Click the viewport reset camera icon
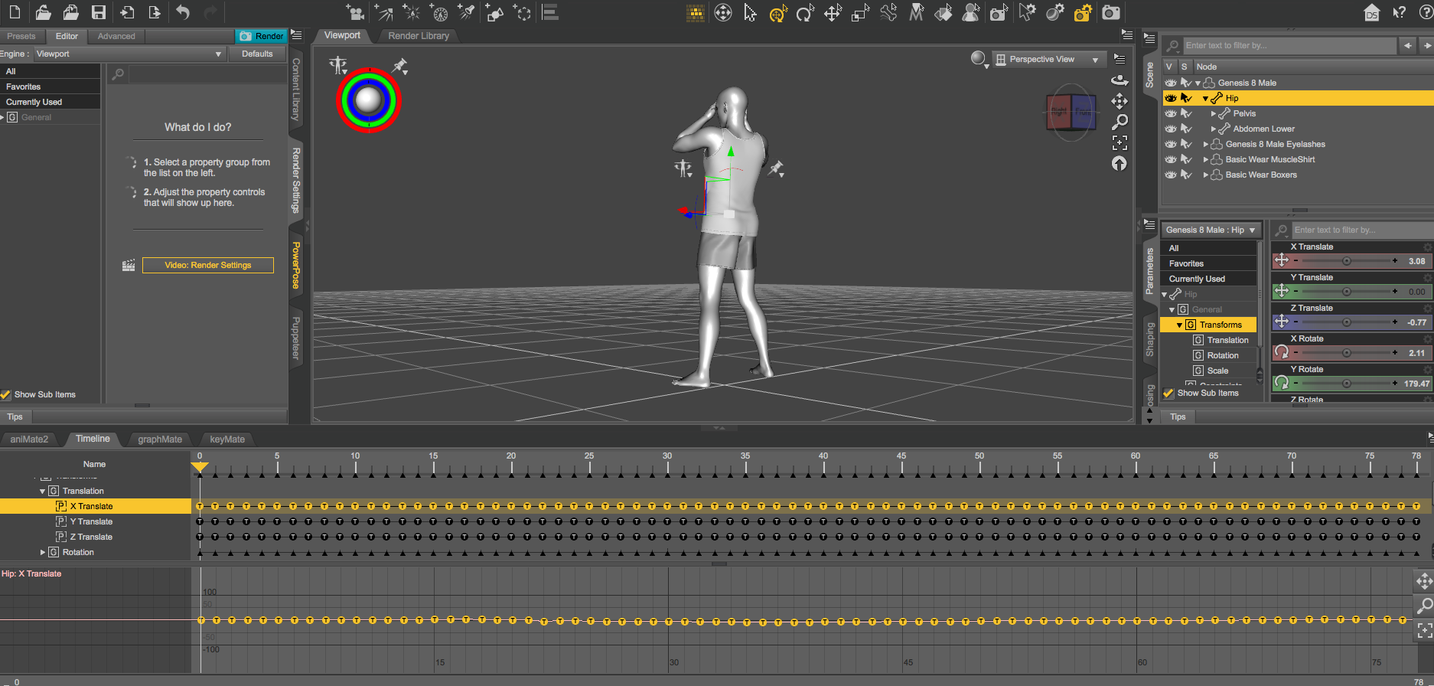The height and width of the screenshot is (686, 1434). coord(1119,163)
